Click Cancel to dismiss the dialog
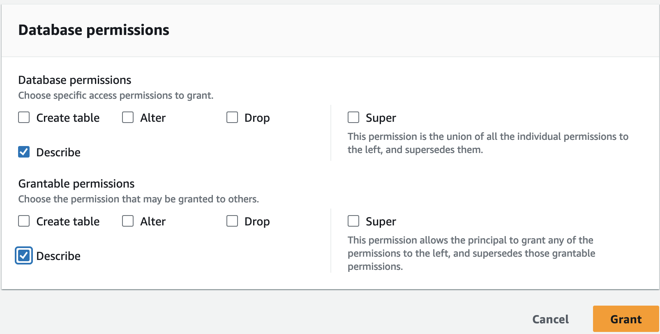Viewport: 660px width, 334px height. (551, 319)
